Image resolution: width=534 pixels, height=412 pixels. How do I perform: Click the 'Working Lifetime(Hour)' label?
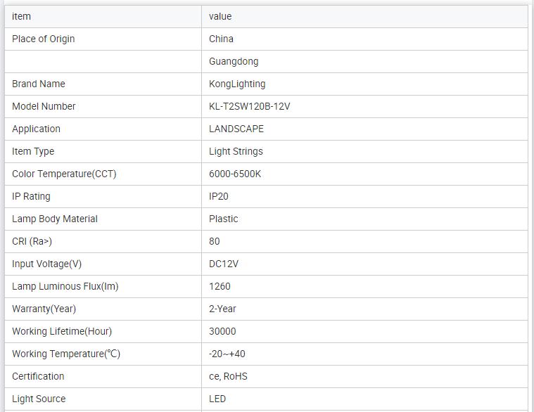62,331
